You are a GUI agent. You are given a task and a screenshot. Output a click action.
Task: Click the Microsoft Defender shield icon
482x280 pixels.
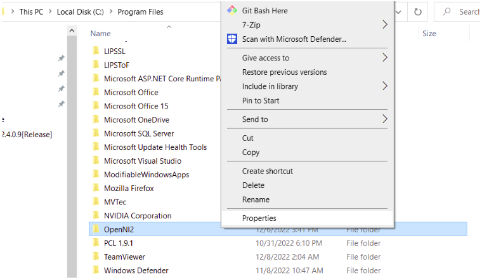[x=232, y=39]
